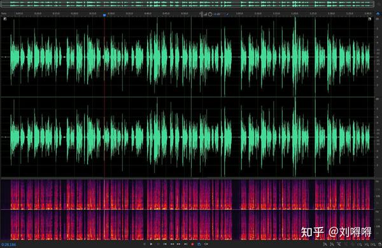Click the overview navigator waveform strip
The width and height of the screenshot is (382, 248).
pos(187,4)
